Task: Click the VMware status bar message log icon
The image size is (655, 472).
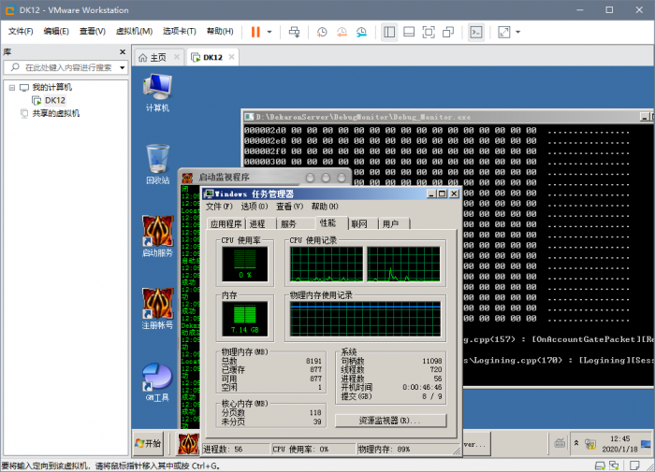Action: [x=634, y=465]
